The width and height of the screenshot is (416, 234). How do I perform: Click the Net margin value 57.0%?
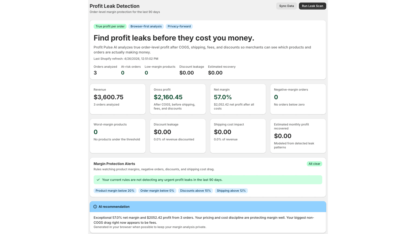click(x=223, y=97)
